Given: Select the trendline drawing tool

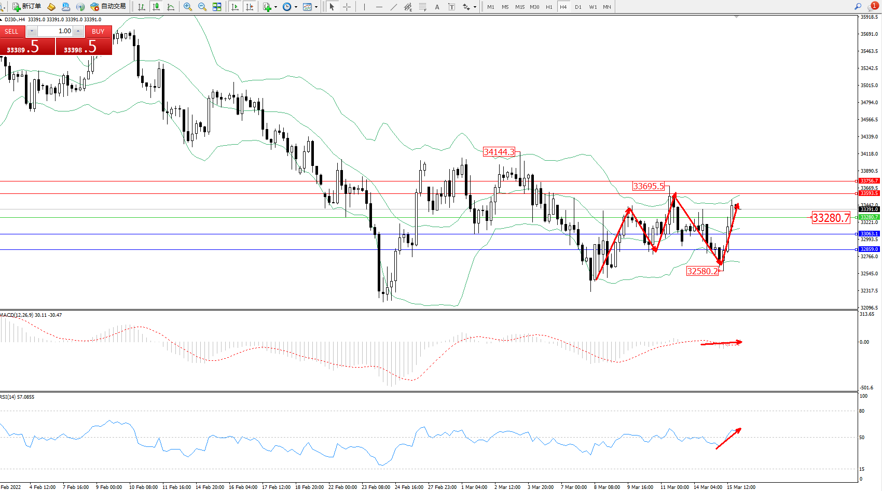Looking at the screenshot, I should coord(394,7).
